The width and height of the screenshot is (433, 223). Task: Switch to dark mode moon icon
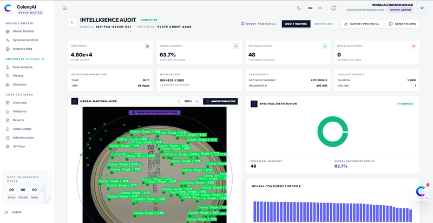coord(299,8)
